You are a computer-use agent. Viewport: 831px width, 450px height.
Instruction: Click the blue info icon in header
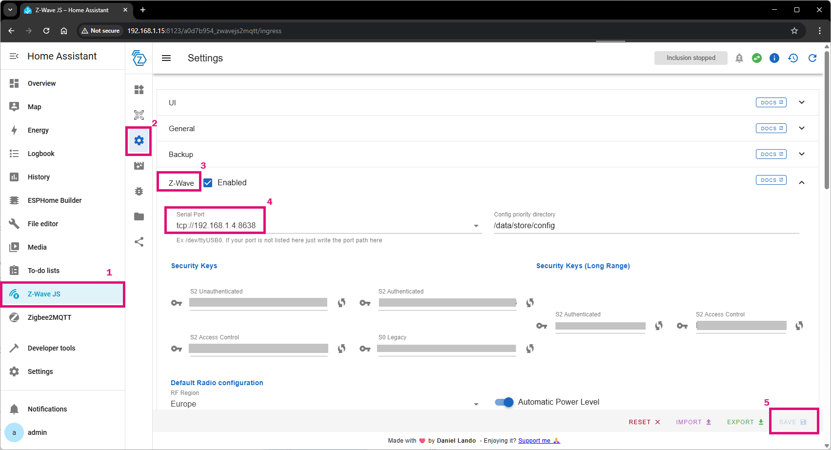pyautogui.click(x=774, y=58)
